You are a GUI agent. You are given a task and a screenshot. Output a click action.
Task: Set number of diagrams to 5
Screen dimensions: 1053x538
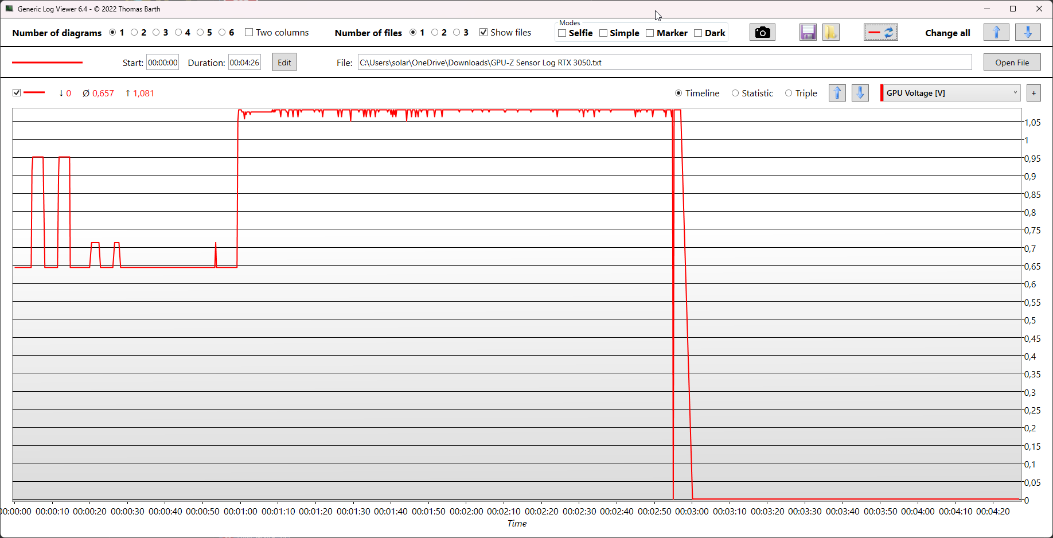click(200, 33)
